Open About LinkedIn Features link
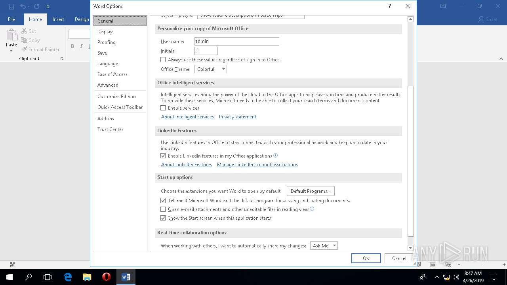 (186, 165)
